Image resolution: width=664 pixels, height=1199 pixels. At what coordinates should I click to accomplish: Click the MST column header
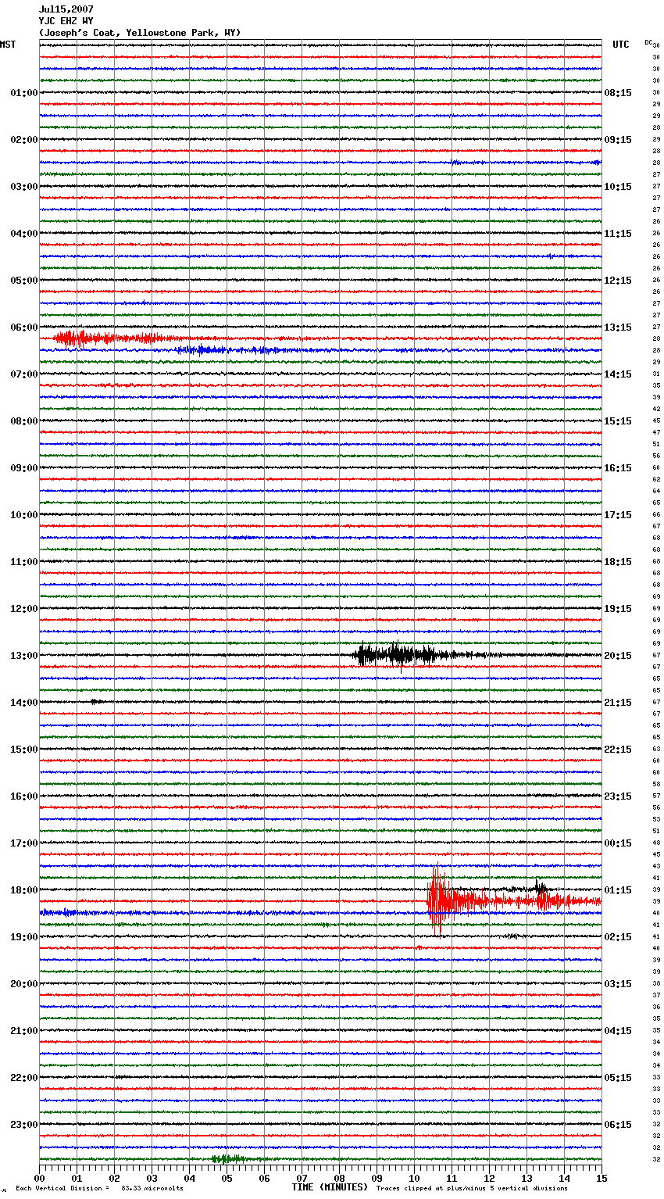point(8,45)
